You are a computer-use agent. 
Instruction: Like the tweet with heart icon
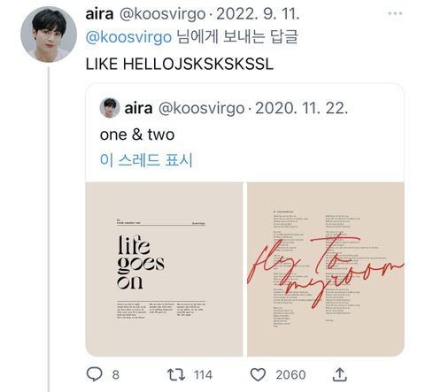coord(258,374)
